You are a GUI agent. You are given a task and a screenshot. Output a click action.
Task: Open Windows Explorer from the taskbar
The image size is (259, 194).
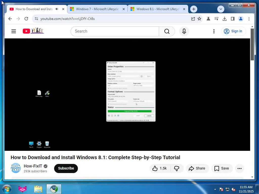[38, 189]
